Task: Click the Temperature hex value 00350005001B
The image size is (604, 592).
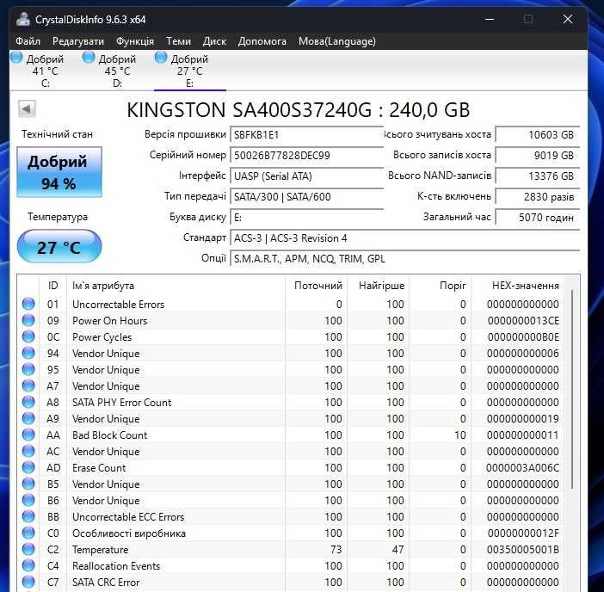Action: tap(522, 550)
